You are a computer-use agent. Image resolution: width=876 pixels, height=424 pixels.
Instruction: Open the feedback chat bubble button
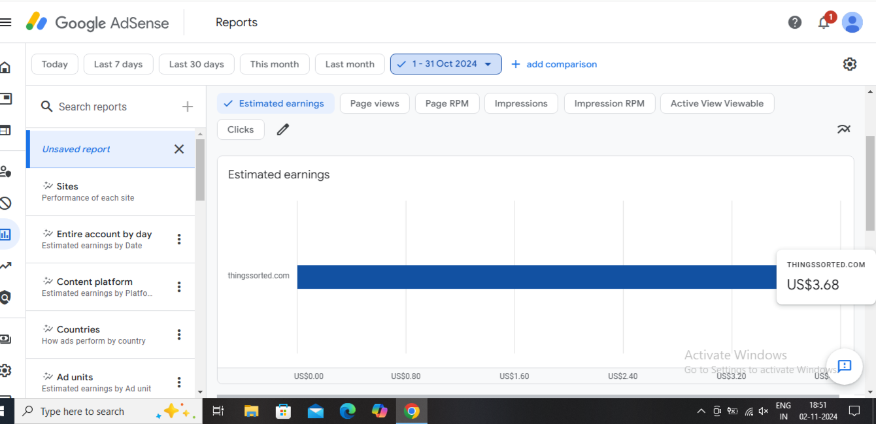[844, 365]
